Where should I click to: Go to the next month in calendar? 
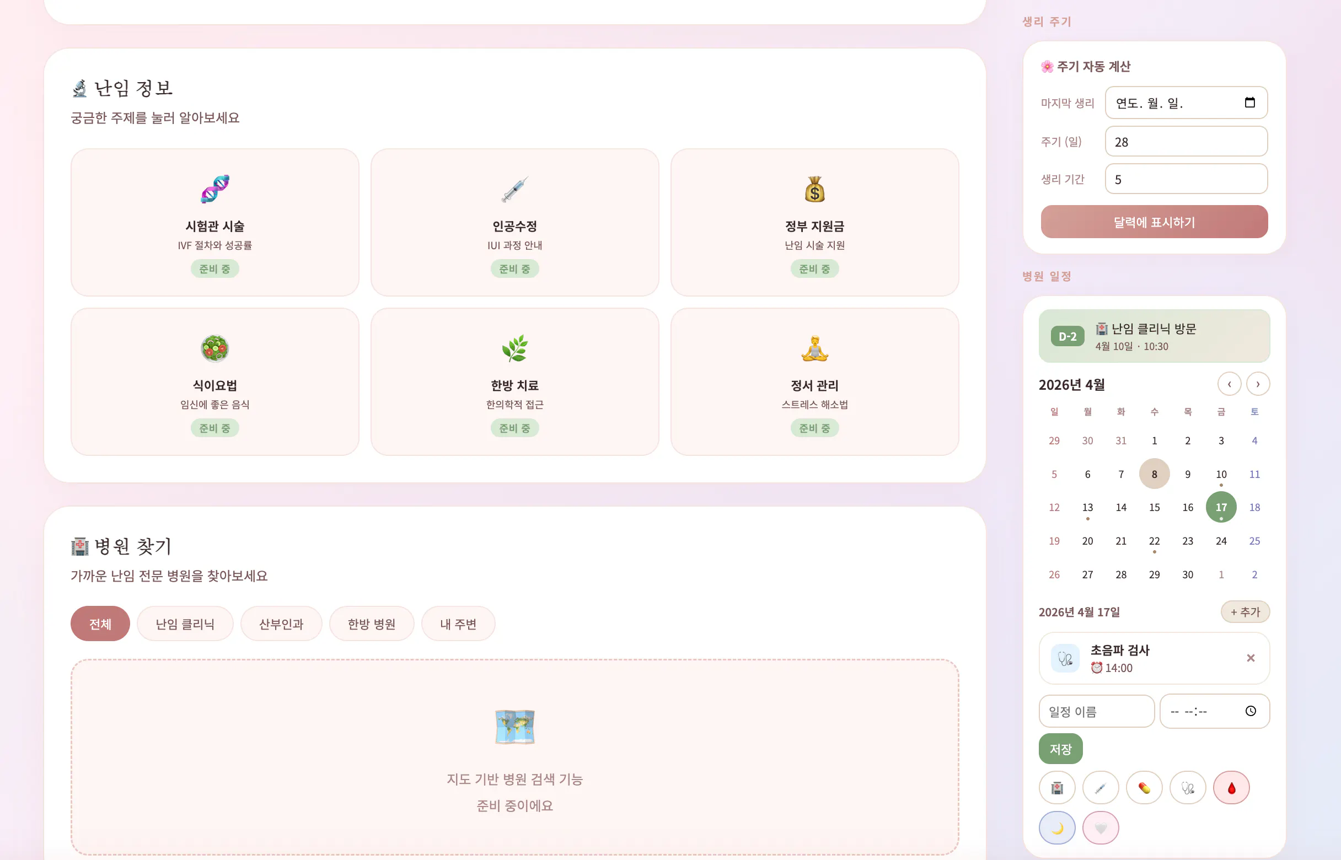(x=1258, y=384)
